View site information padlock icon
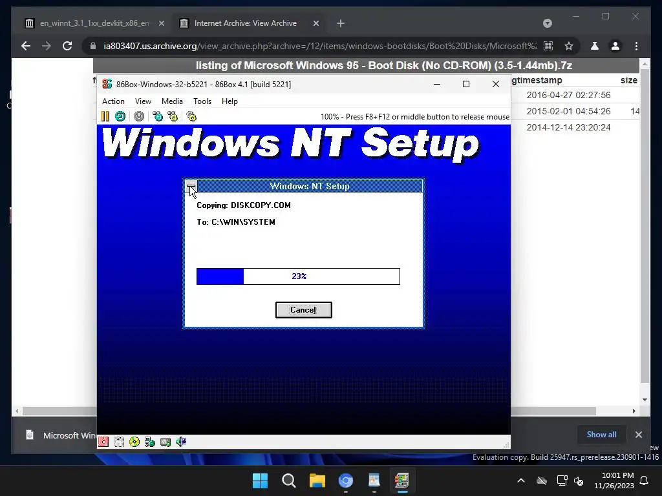The width and height of the screenshot is (662, 496). click(x=93, y=46)
